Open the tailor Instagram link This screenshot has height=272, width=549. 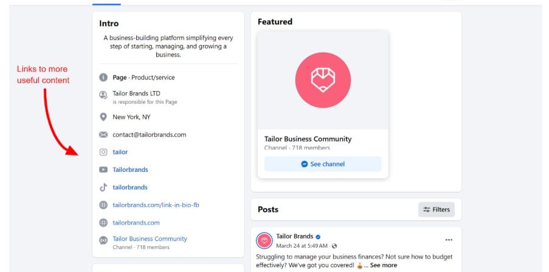click(120, 152)
